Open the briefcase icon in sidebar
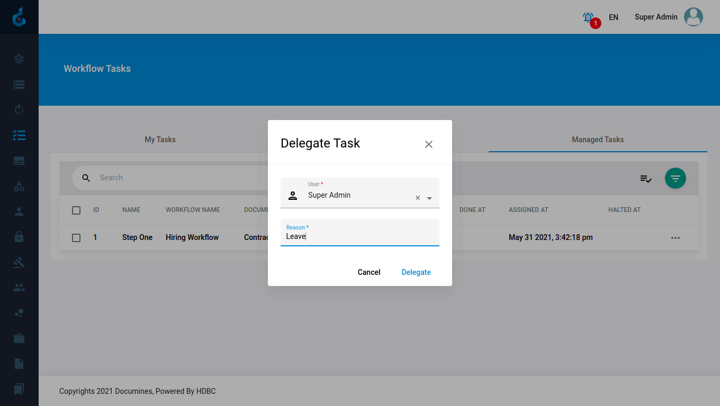This screenshot has width=720, height=406. (19, 338)
